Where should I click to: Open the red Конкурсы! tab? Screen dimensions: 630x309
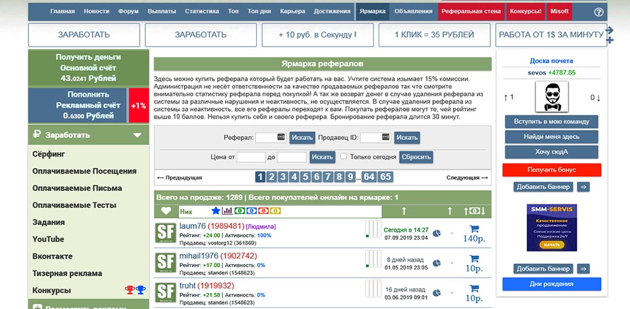[526, 11]
